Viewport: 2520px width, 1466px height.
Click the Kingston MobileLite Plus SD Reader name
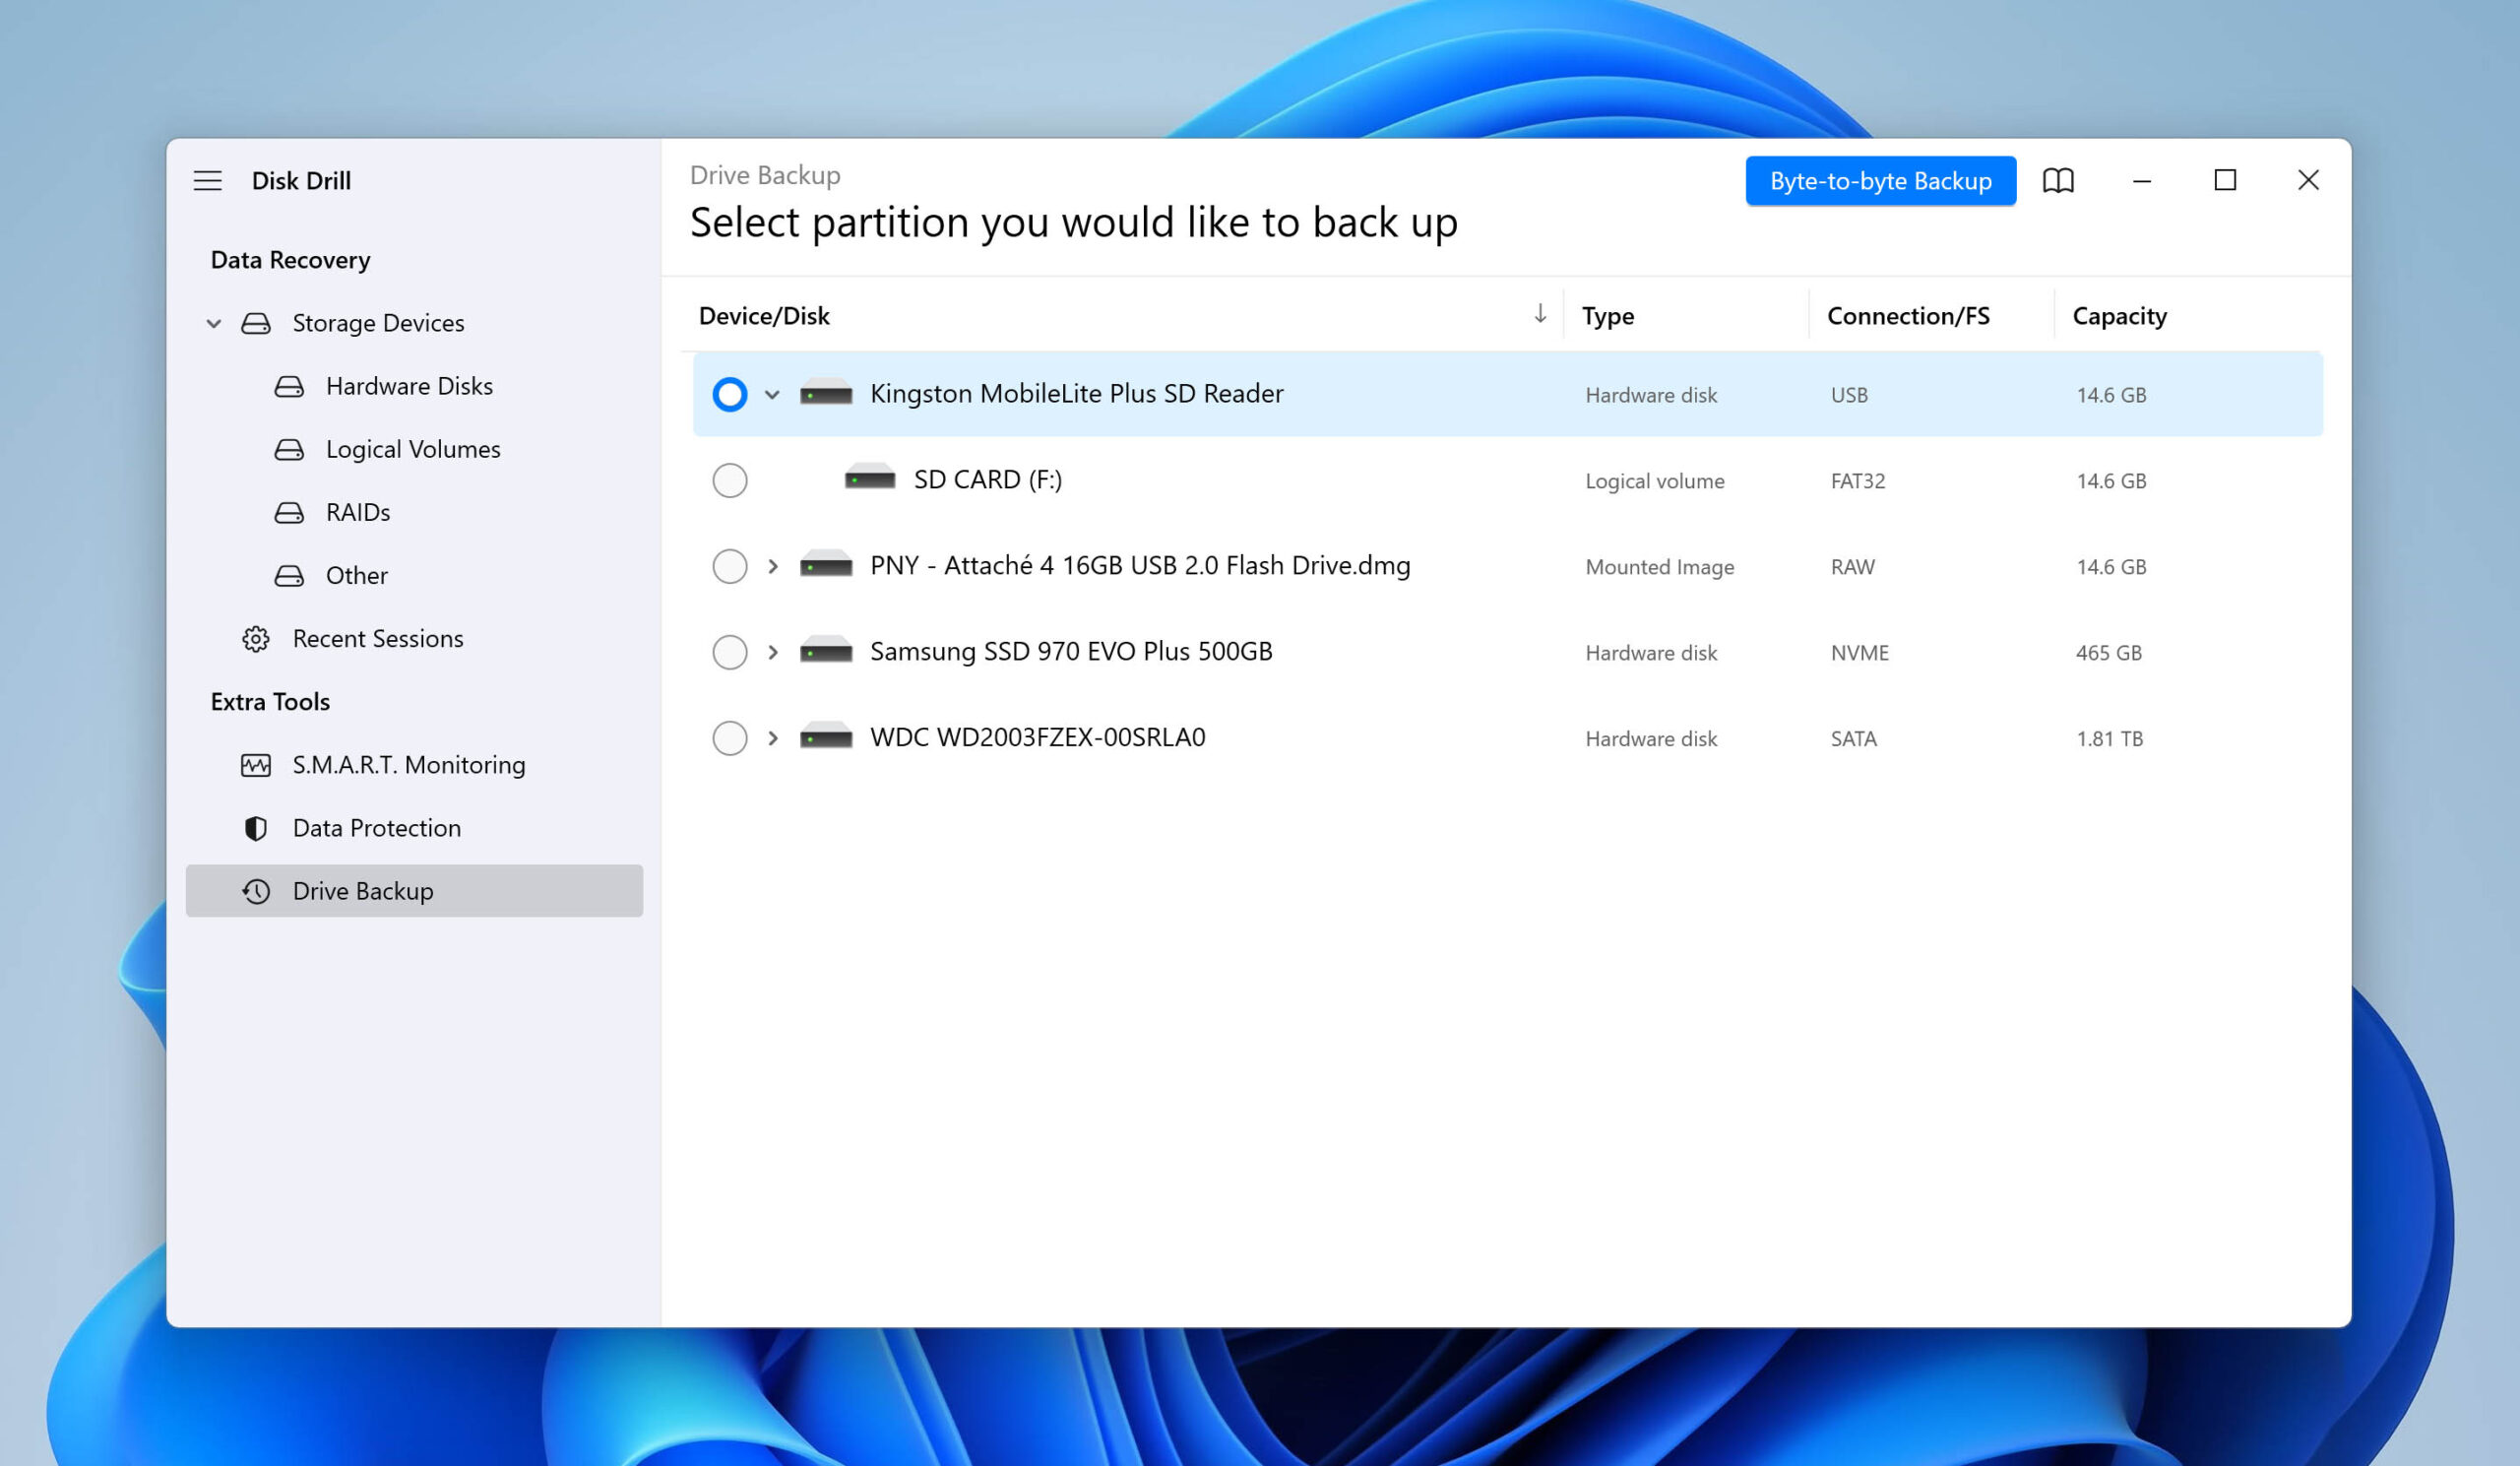point(1077,394)
